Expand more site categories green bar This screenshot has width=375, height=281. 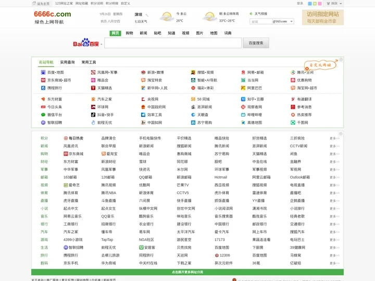pyautogui.click(x=187, y=272)
